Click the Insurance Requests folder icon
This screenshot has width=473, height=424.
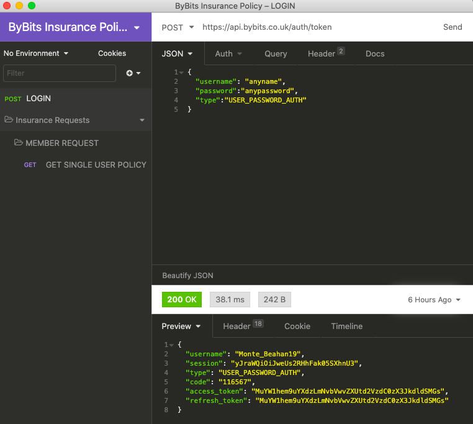click(x=9, y=120)
